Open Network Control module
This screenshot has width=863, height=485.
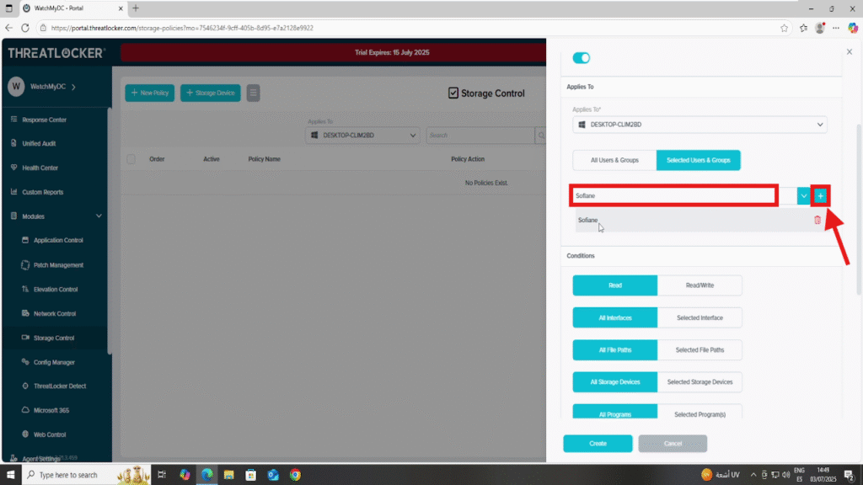pos(55,313)
